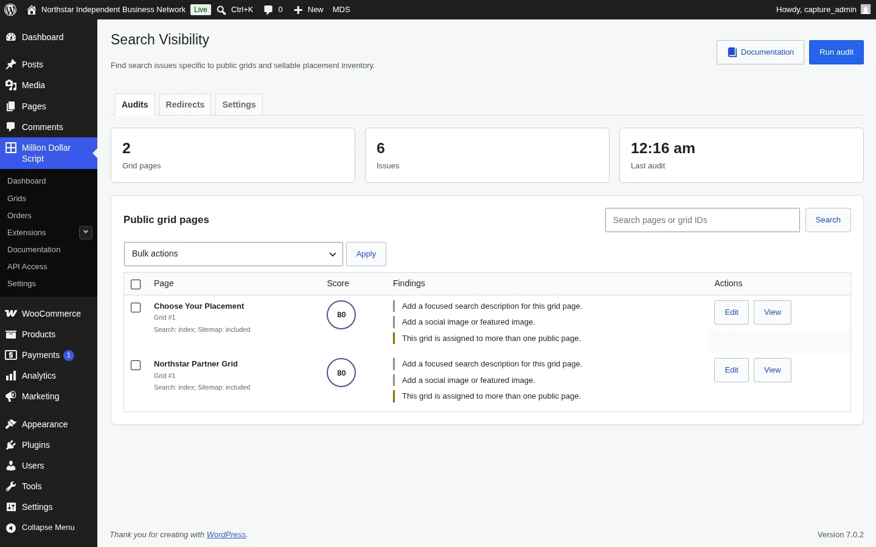The width and height of the screenshot is (876, 547).
Task: Click the Collapse Menu arrow icon
Action: 11,528
